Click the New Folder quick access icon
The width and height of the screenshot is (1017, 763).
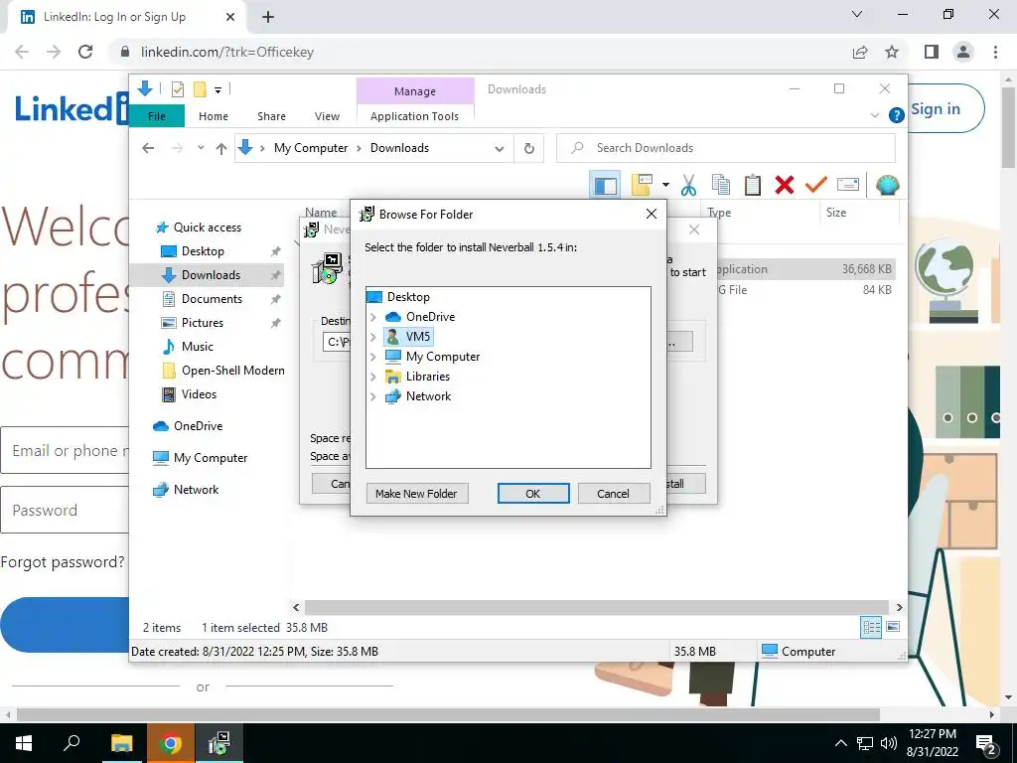201,89
